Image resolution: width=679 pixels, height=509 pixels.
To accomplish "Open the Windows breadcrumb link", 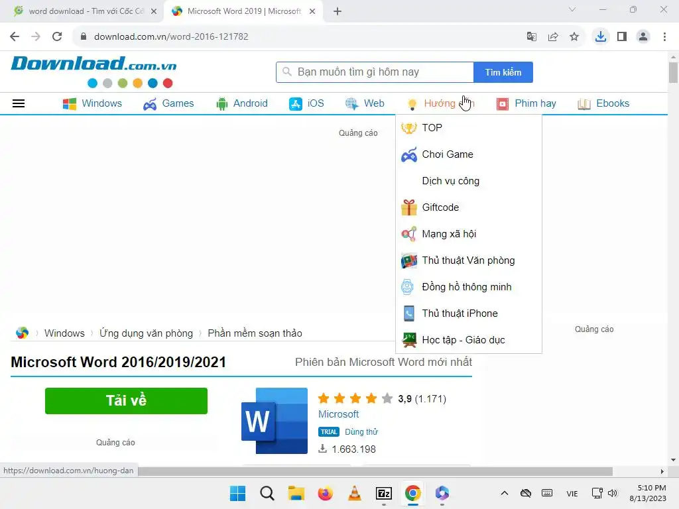I will tap(64, 333).
